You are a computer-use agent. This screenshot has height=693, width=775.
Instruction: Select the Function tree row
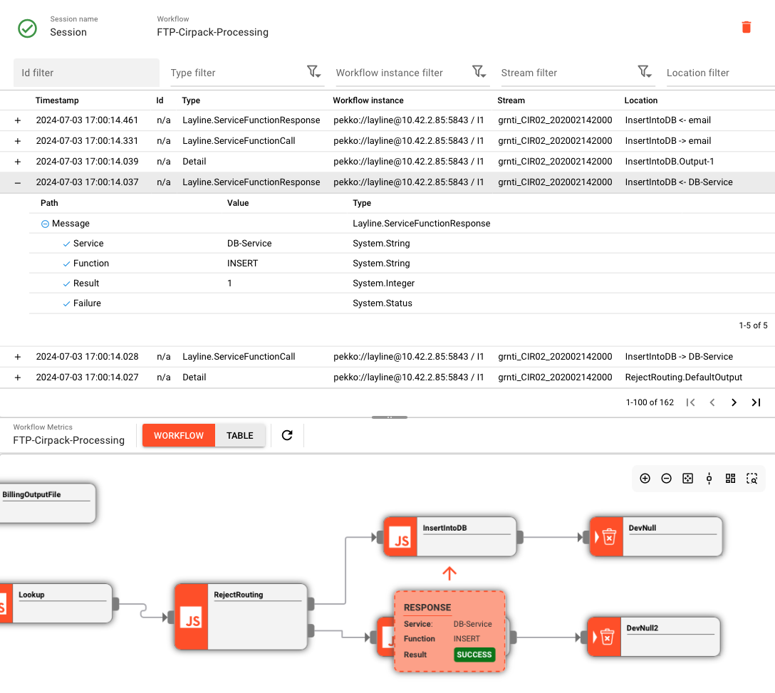(402, 264)
